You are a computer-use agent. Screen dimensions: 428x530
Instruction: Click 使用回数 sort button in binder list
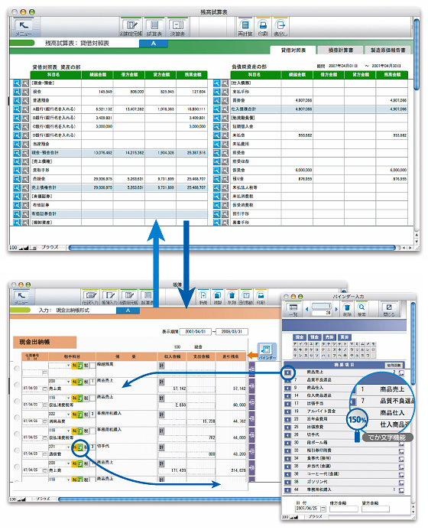tap(394, 365)
